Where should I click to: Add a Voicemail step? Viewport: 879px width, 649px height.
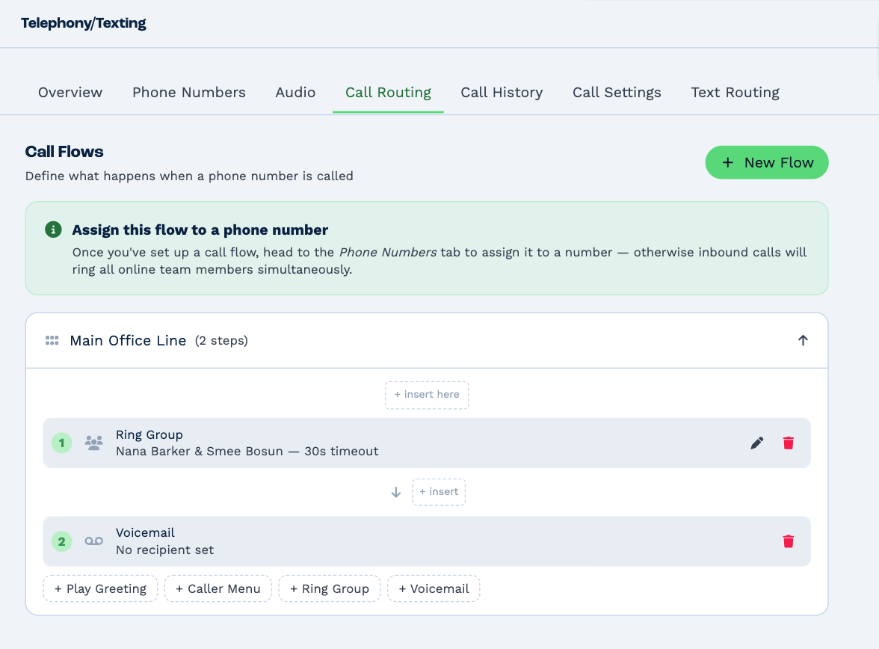(x=434, y=589)
